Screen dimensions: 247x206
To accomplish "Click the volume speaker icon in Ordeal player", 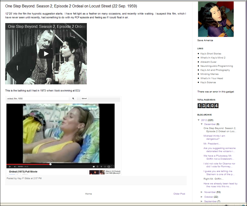I will coord(15,167).
